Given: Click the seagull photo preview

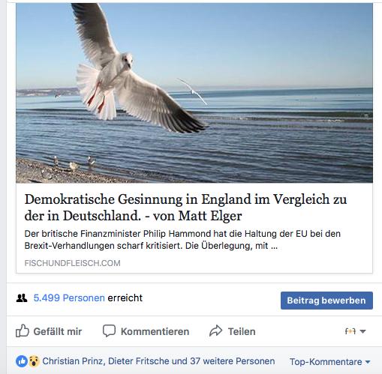Looking at the screenshot, I should point(194,93).
